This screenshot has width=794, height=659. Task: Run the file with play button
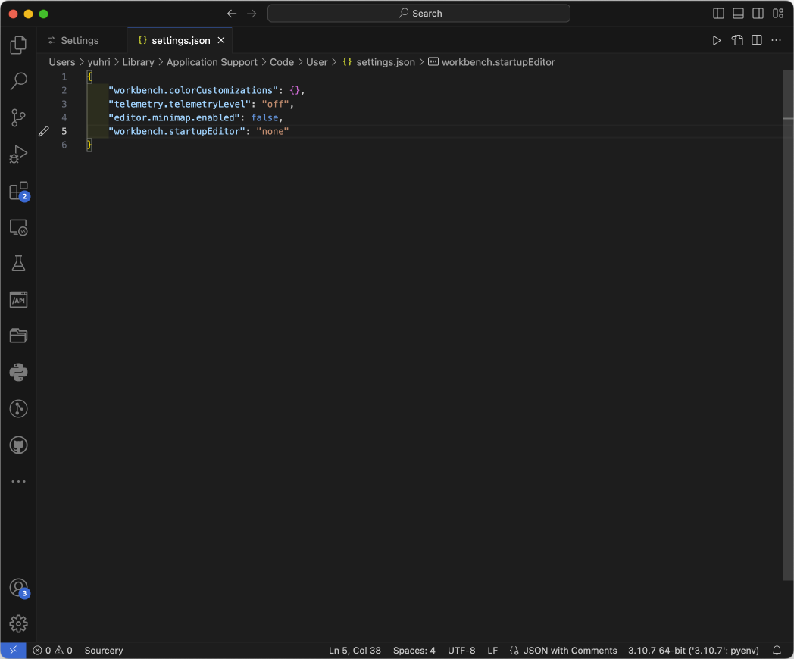(717, 40)
